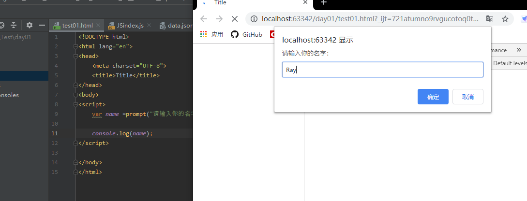Screen dimensions: 527x201
Task: Open the GitHub bookmark
Action: [247, 35]
